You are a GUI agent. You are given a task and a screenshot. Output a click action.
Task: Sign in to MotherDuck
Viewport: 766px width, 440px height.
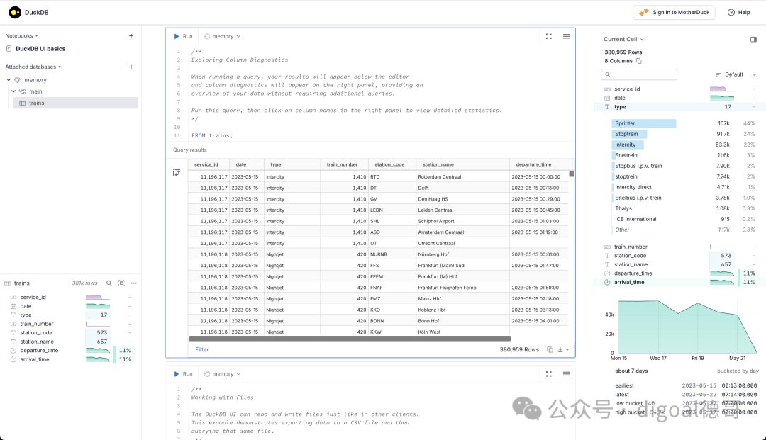(675, 12)
